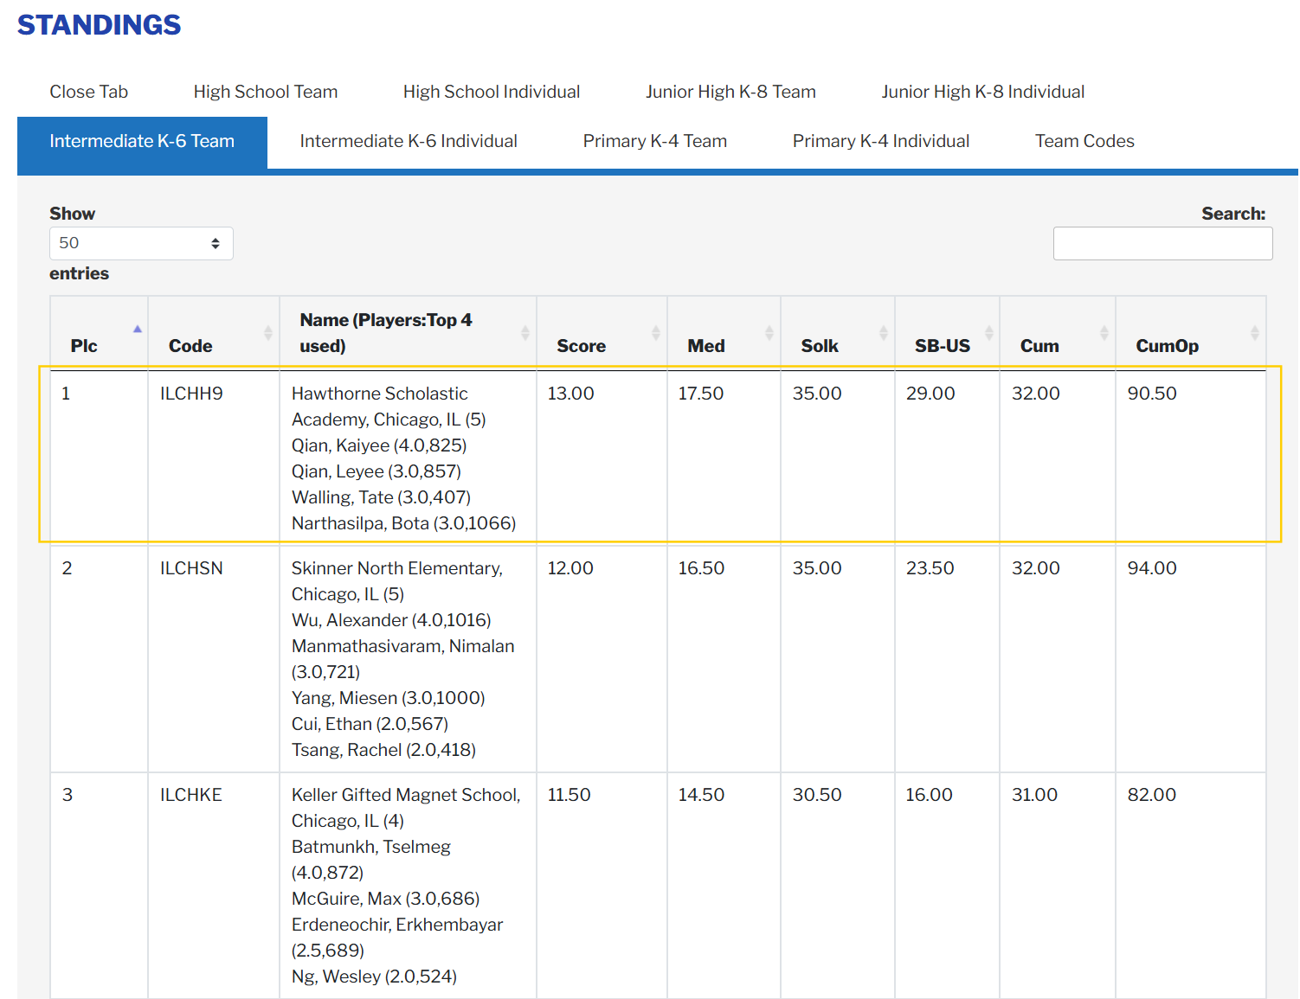Go to the Team Codes tab
The image size is (1300, 999).
(x=1084, y=141)
